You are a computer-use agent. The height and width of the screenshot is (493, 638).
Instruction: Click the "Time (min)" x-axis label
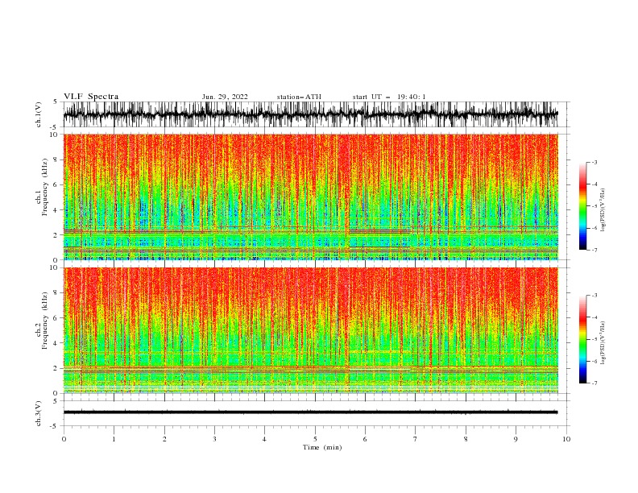click(322, 447)
